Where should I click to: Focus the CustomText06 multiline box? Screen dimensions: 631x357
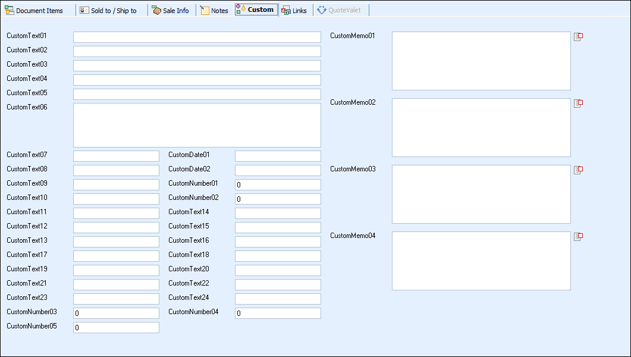point(197,125)
